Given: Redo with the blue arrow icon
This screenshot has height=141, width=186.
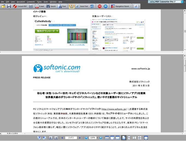Looking at the screenshot, I should 106,6.
